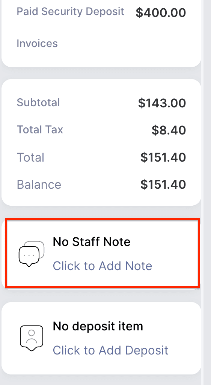
Task: Click the staff note chat bubbles icon
Action: (x=32, y=254)
